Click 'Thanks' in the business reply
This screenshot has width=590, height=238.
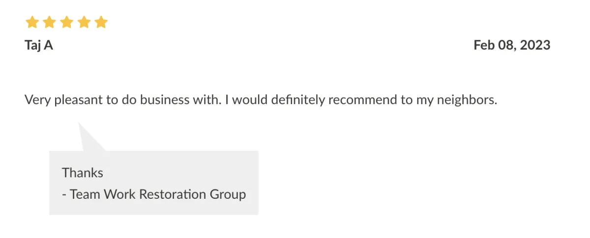click(83, 173)
